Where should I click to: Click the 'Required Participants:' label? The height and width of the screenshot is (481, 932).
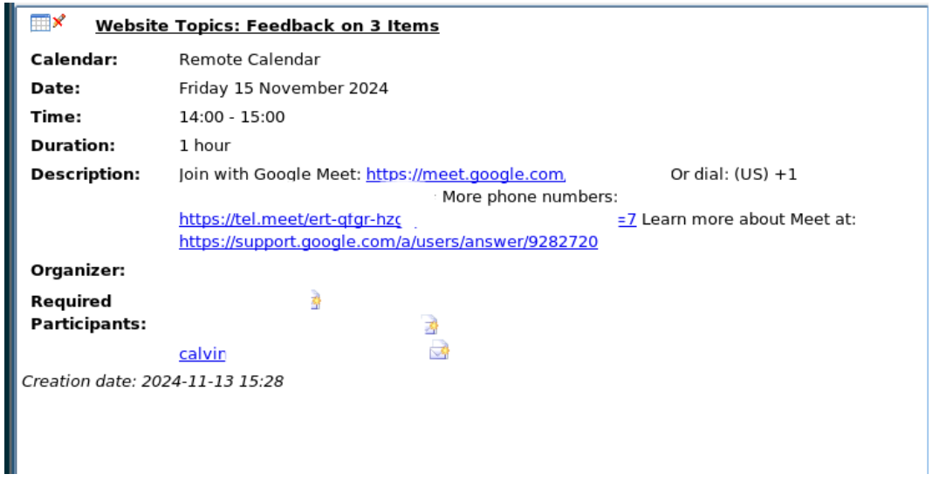[87, 313]
